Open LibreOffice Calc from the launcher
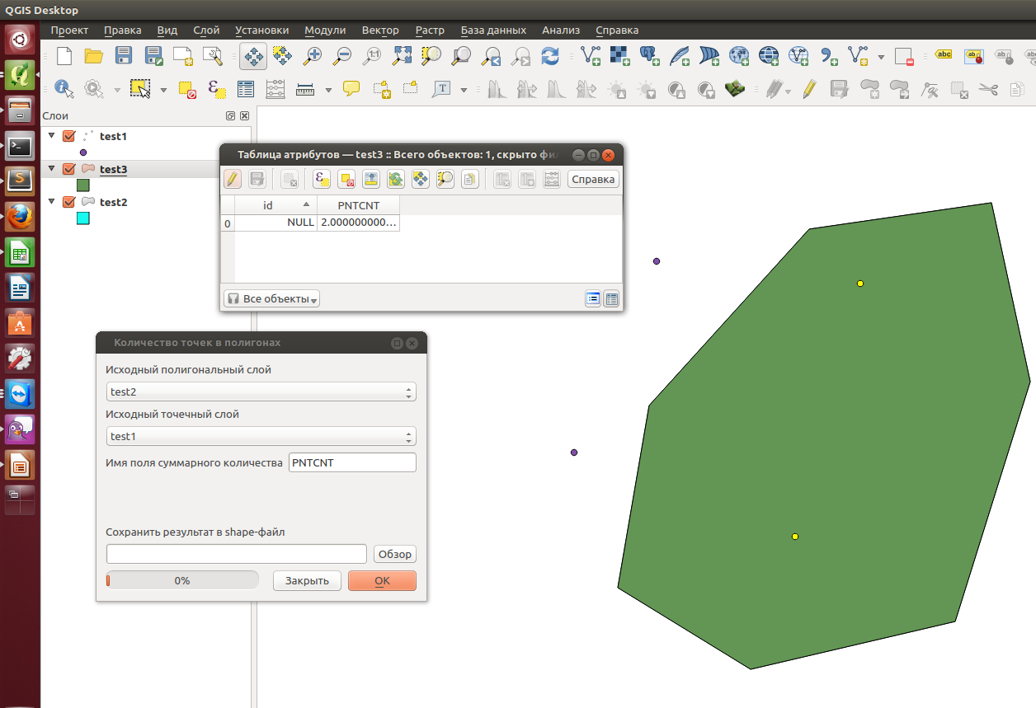This screenshot has height=708, width=1036. (20, 253)
